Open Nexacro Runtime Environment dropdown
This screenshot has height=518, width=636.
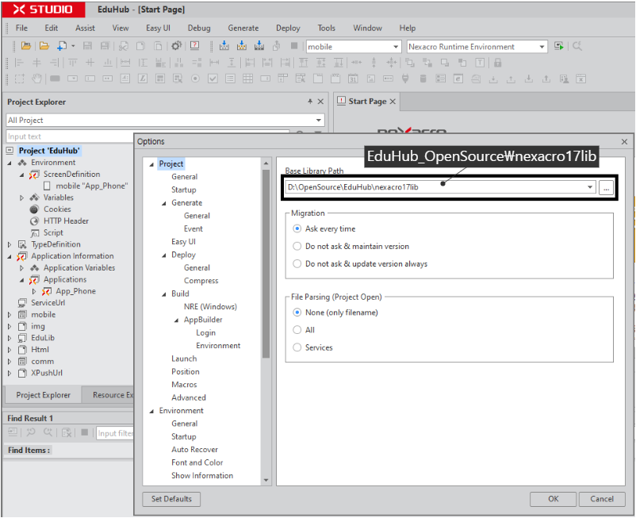542,47
